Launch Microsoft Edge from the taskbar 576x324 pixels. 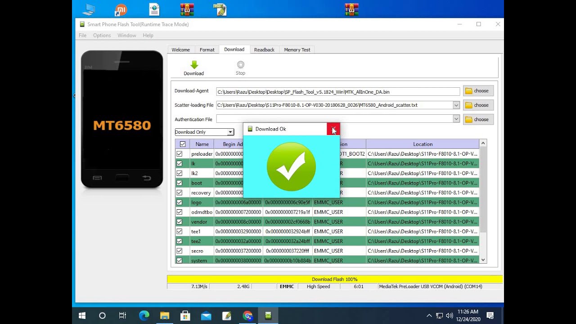click(x=144, y=316)
